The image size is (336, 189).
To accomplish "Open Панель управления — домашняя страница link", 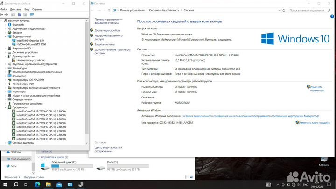I will point(108,21).
